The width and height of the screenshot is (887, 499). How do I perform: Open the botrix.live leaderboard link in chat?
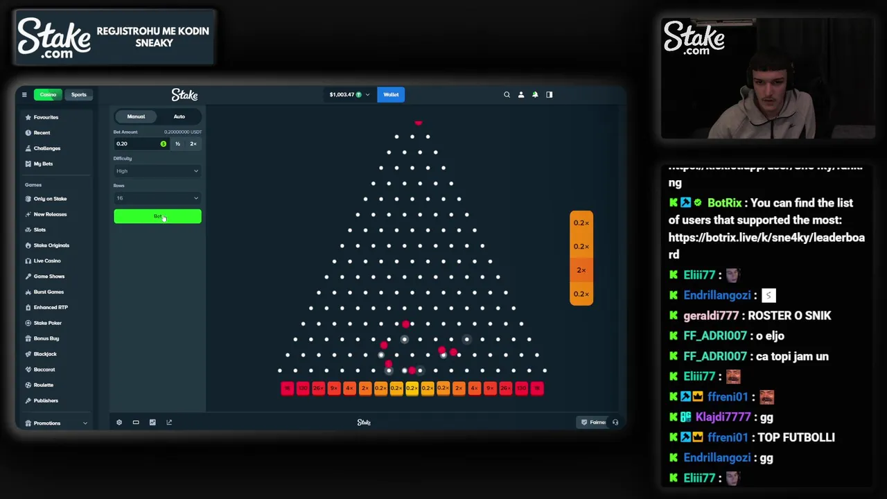766,246
